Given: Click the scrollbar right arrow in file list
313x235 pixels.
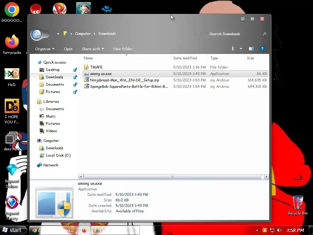Looking at the screenshot, I should click(x=266, y=177).
